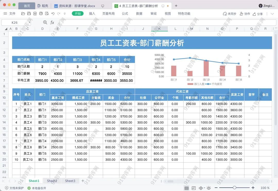Image resolution: width=278 pixels, height=191 pixels.
Task: Click the save icon in quick toolbar
Action: (29, 14)
